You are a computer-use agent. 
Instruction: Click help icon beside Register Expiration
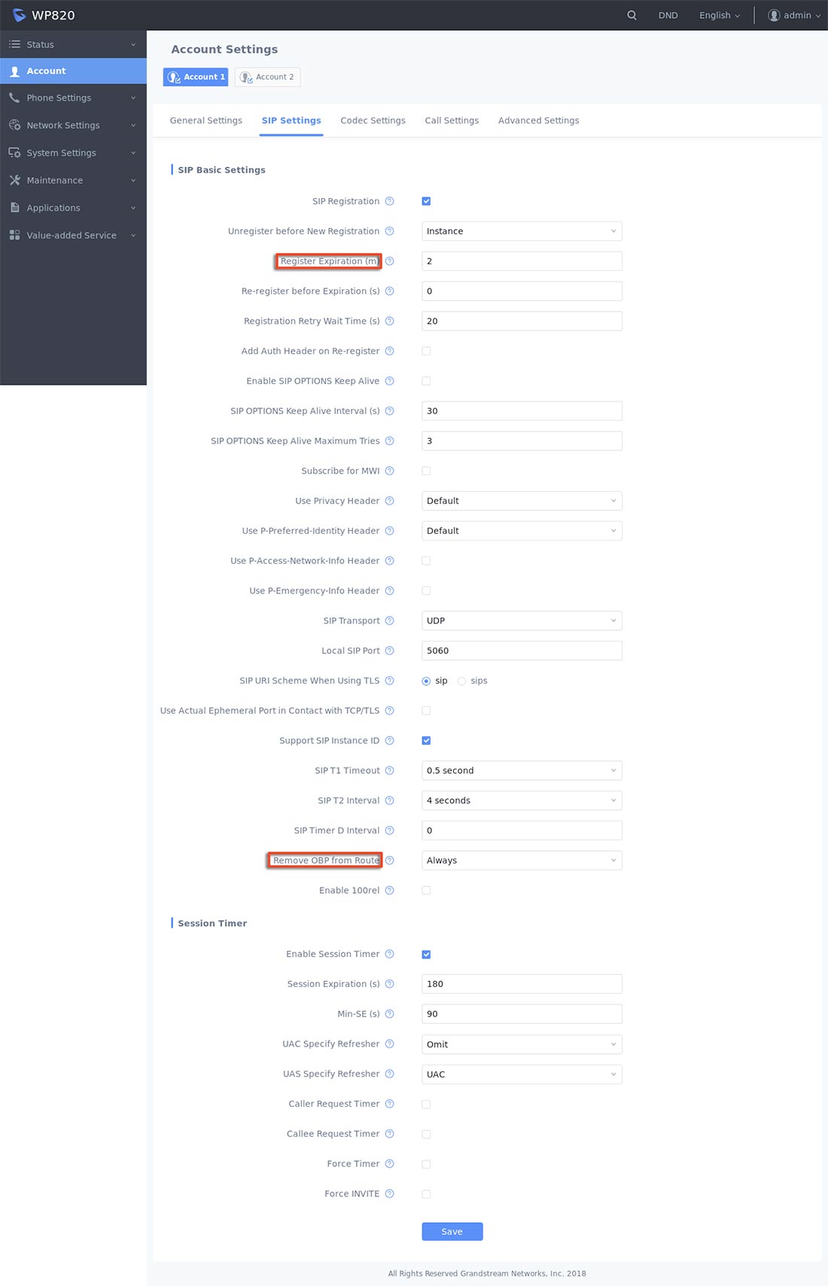pos(389,261)
